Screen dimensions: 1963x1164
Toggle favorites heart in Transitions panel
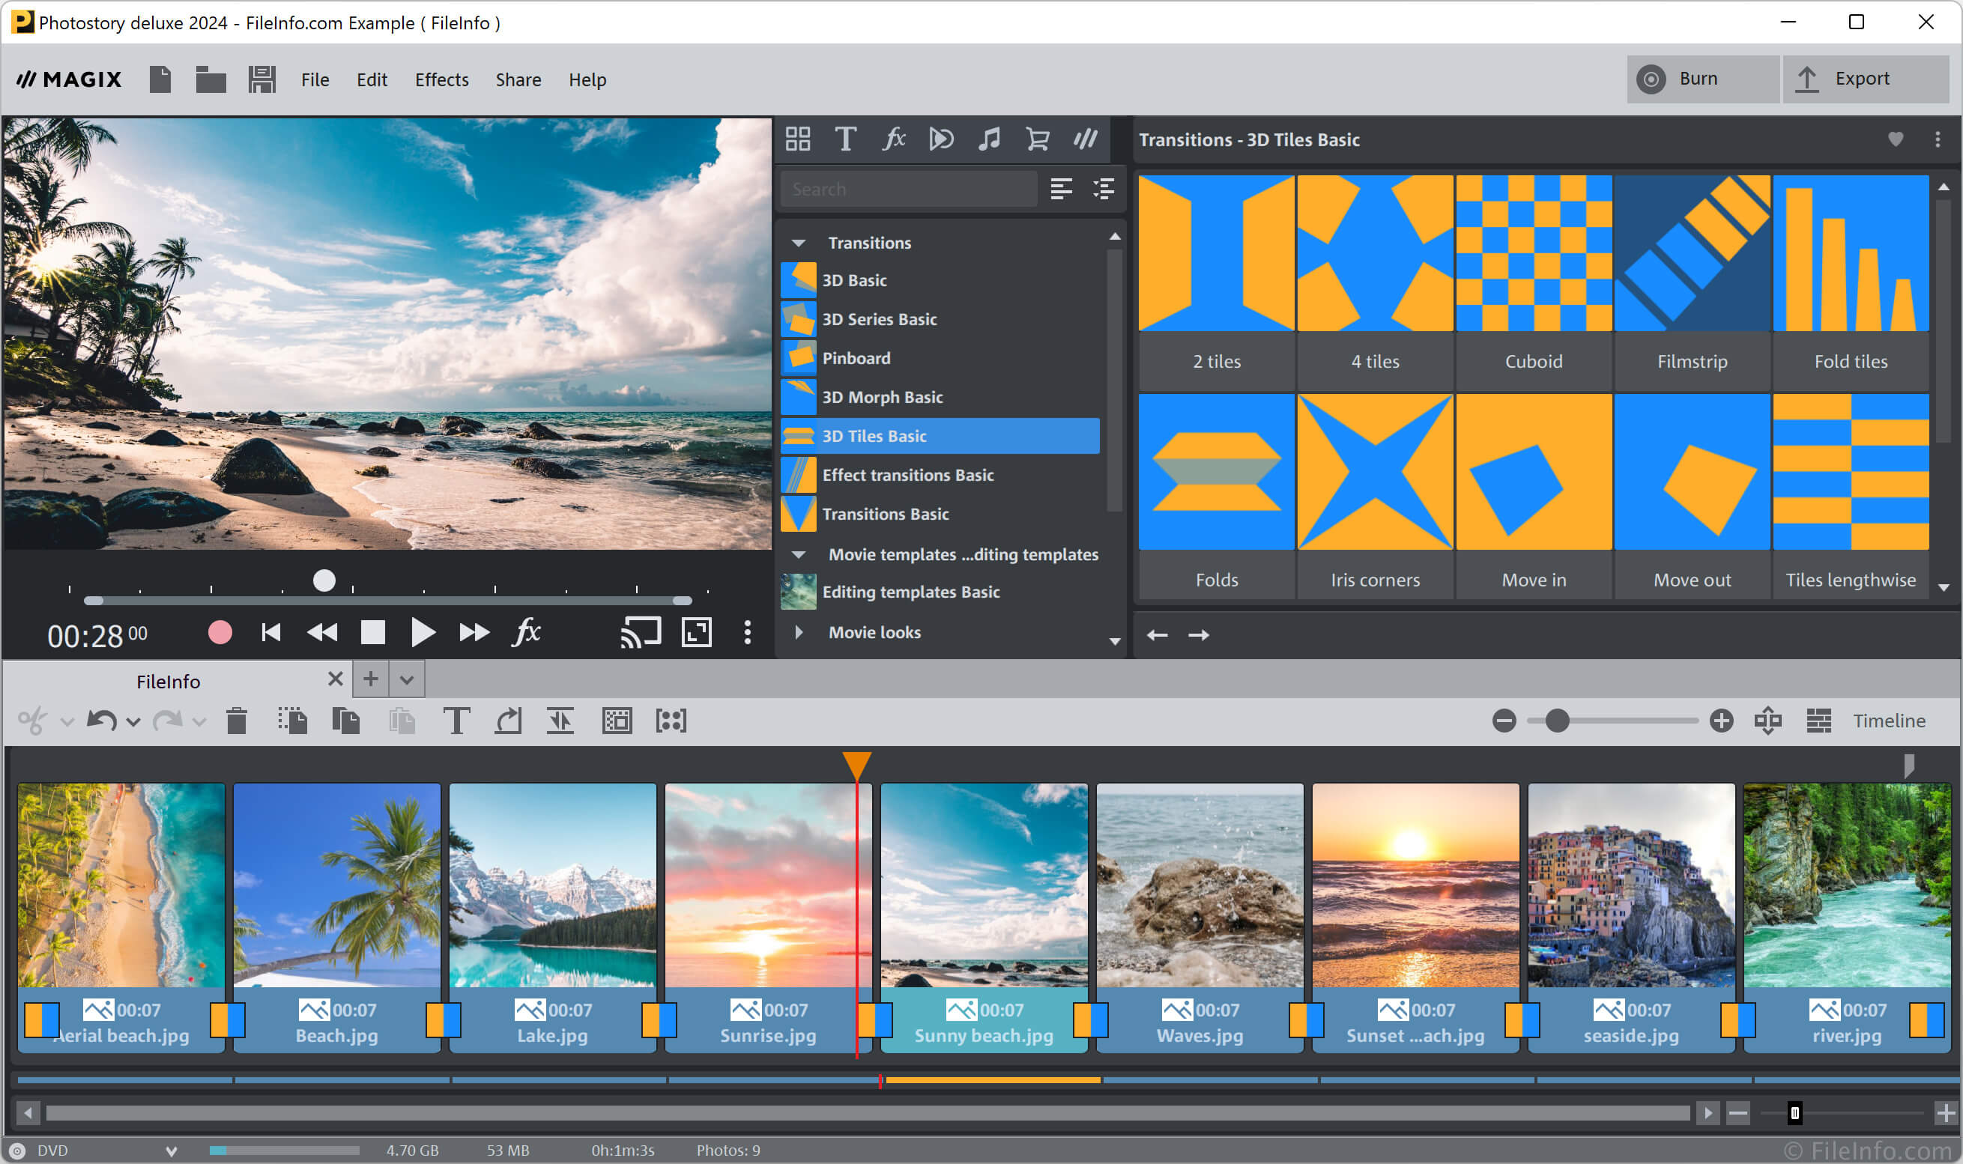tap(1896, 139)
